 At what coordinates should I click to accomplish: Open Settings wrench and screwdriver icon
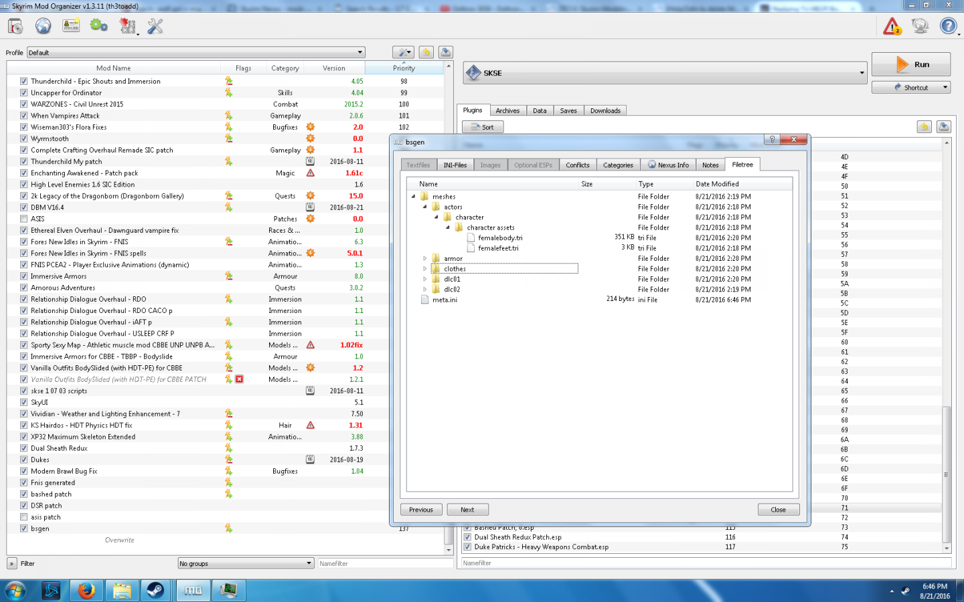click(x=155, y=26)
